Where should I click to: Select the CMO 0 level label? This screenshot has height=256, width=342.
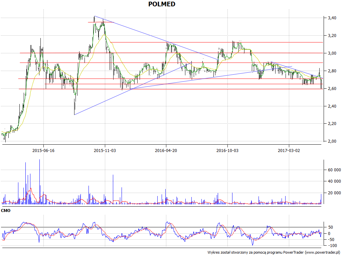[329, 233]
